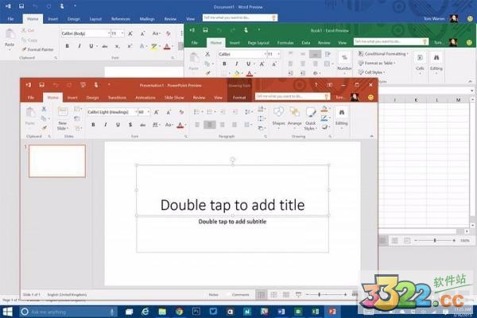
Task: Open font size dropdown in Word
Action: 122,33
